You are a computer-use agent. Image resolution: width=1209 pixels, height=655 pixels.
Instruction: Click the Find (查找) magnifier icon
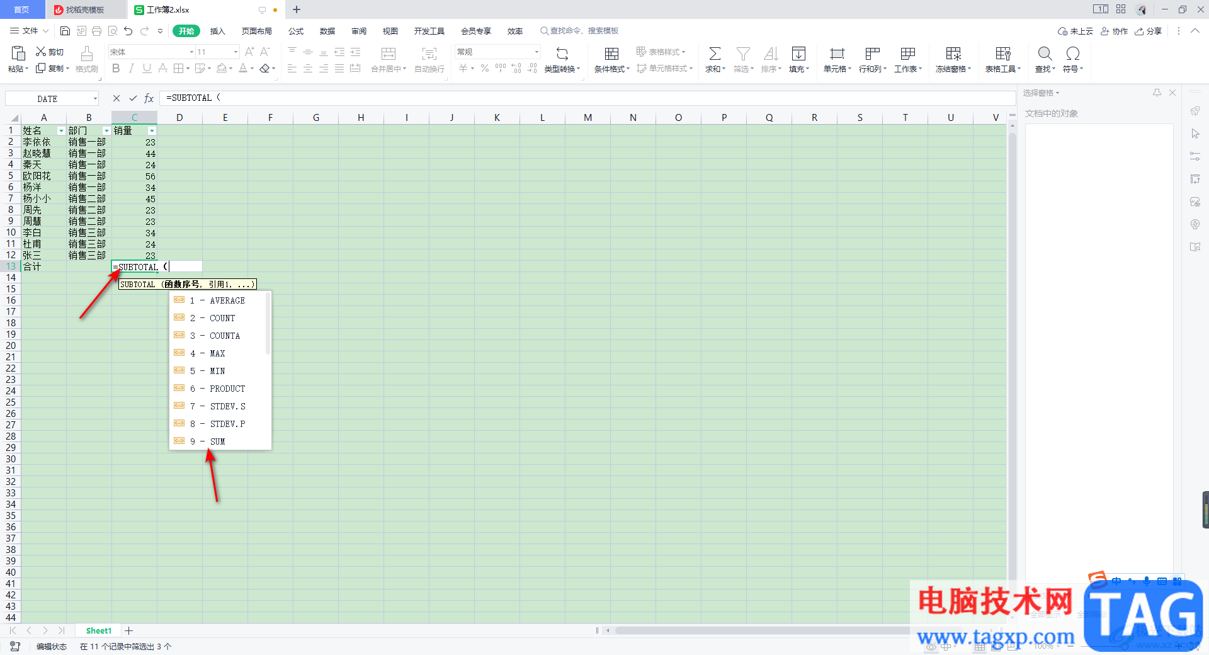[x=1045, y=54]
